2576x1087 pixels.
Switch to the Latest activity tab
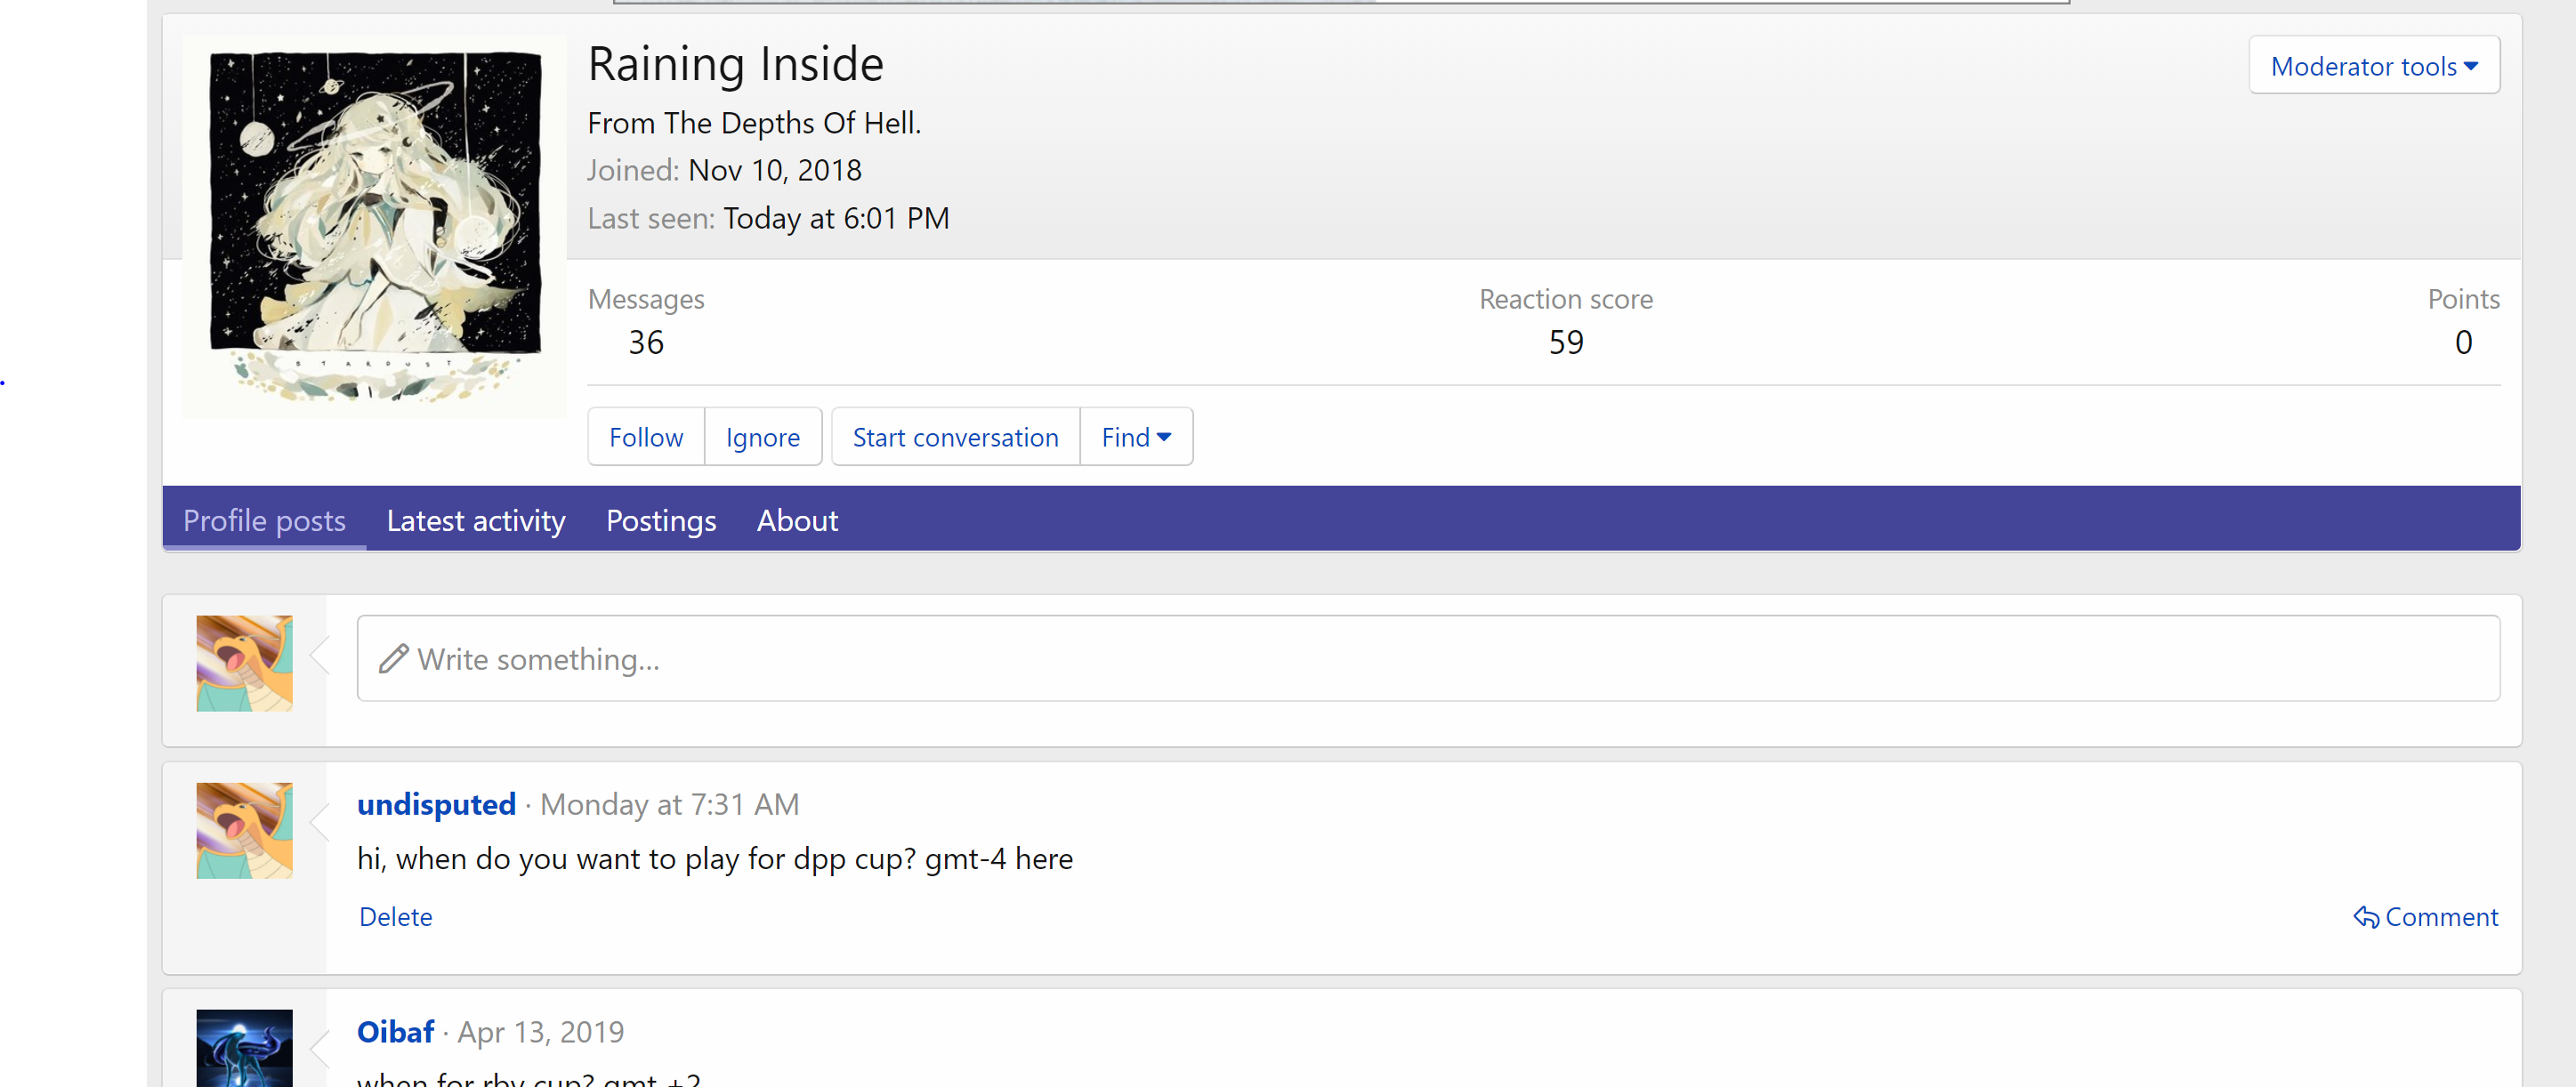coord(475,520)
